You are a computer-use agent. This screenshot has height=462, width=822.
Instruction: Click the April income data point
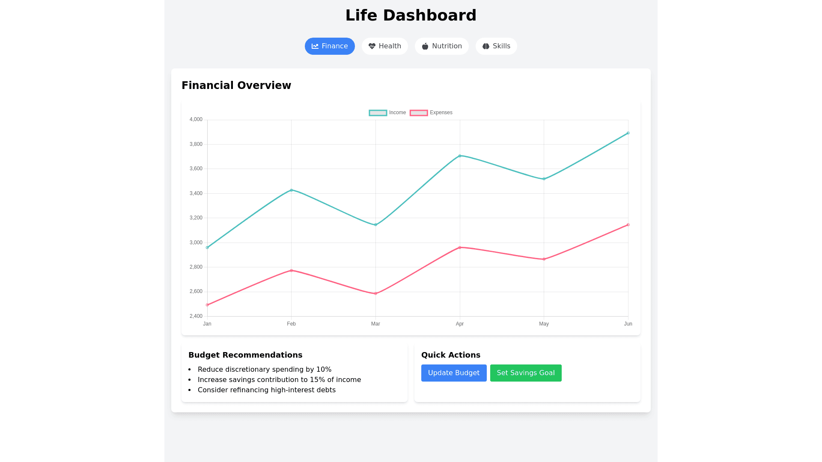pyautogui.click(x=460, y=156)
